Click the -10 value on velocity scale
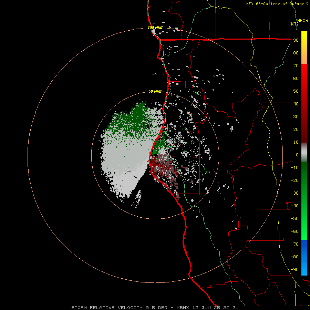310x310 pixels. (x=294, y=168)
